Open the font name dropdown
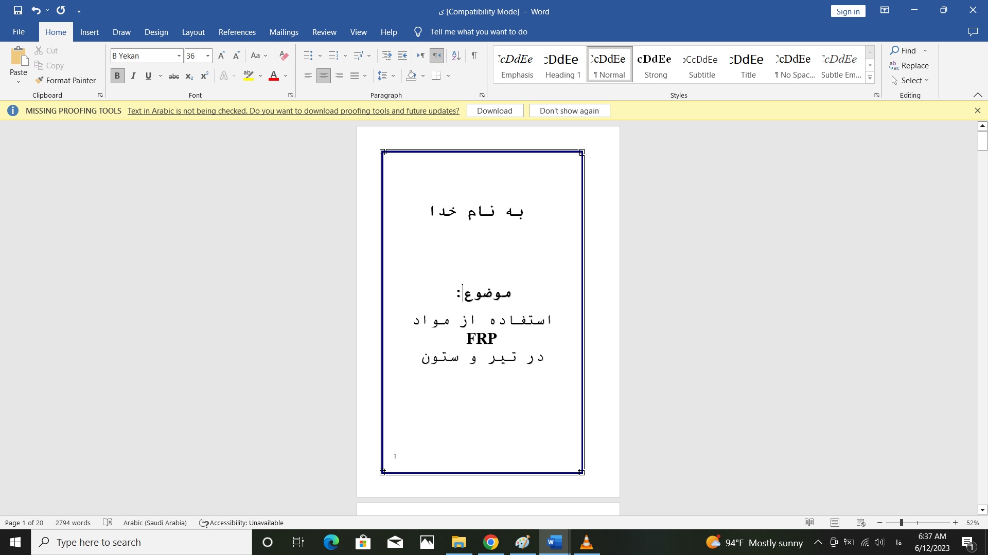 pyautogui.click(x=178, y=55)
